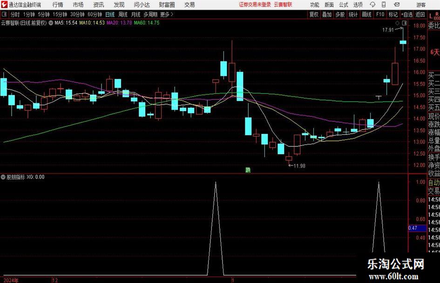Image resolution: width=440 pixels, height=283 pixels.
Task: Click the 统计 statistics toolbar button
Action: point(353,14)
